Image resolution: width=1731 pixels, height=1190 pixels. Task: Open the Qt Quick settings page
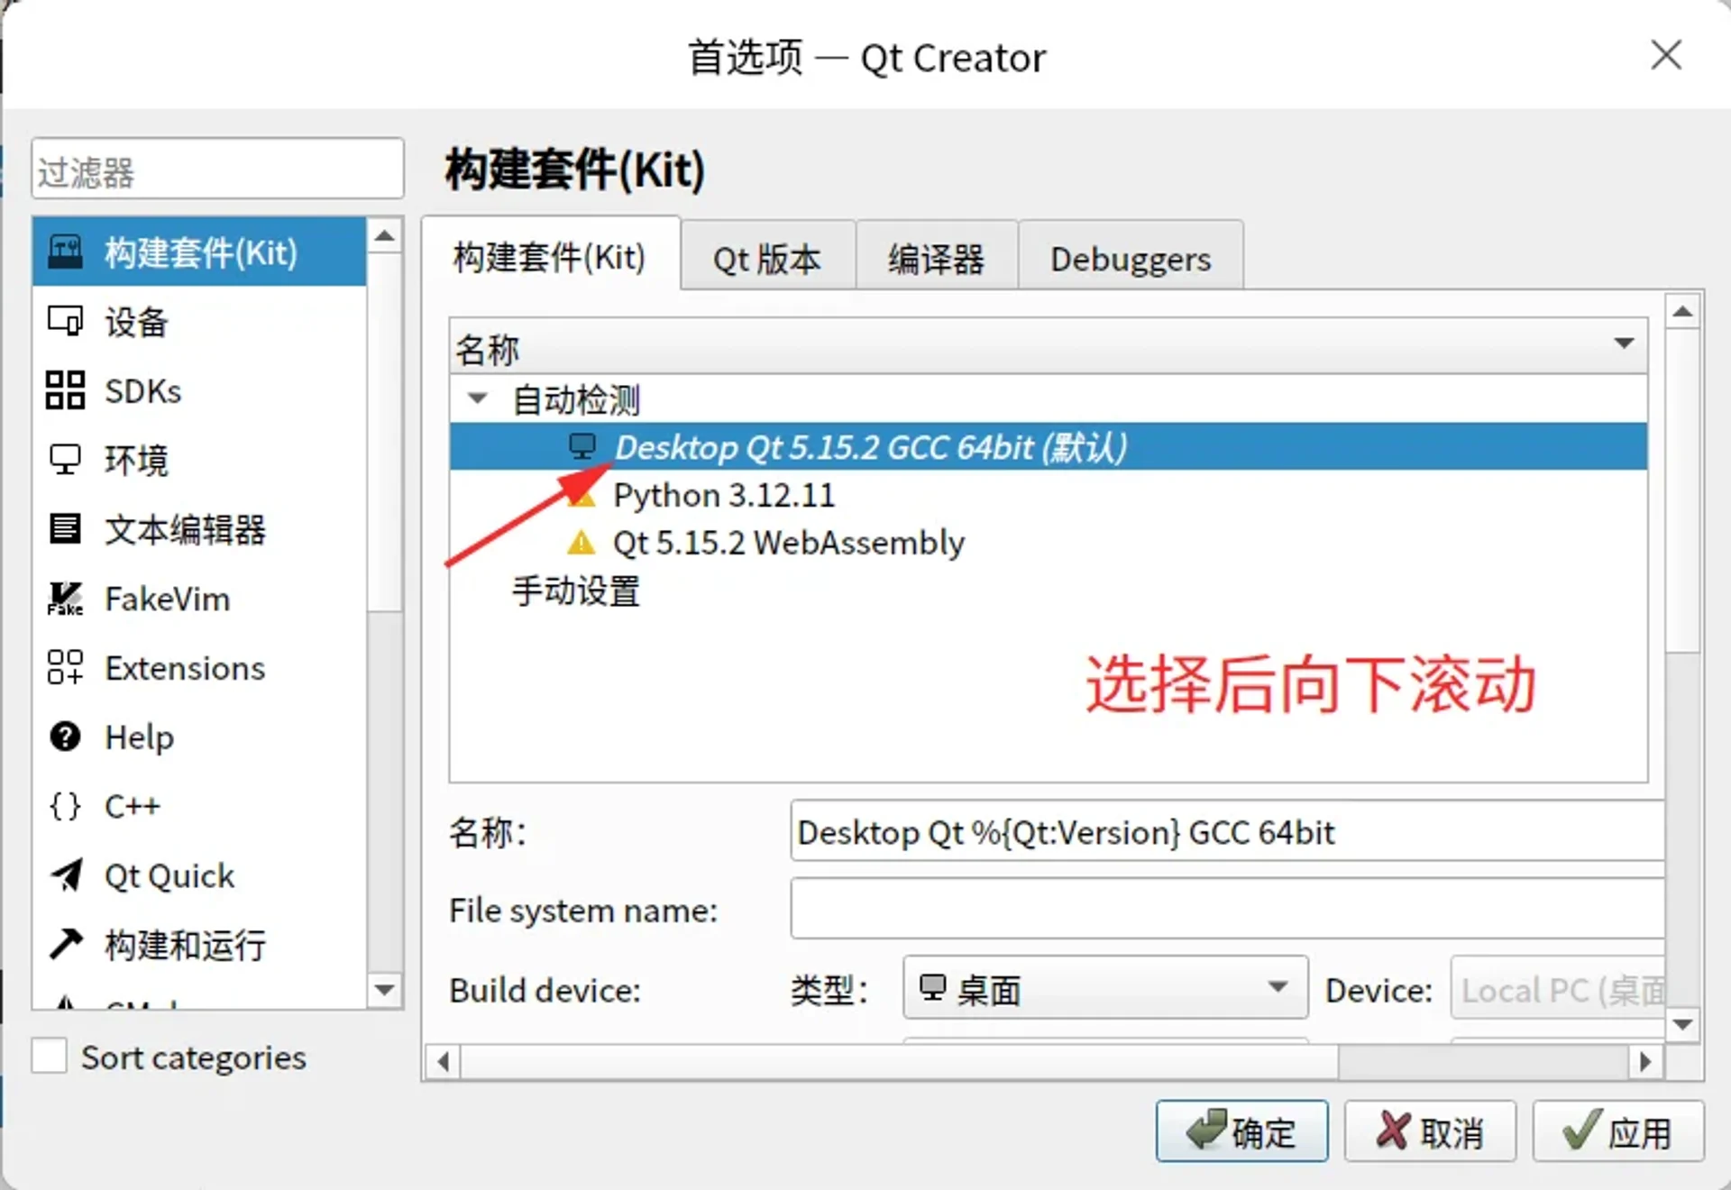[x=169, y=875]
